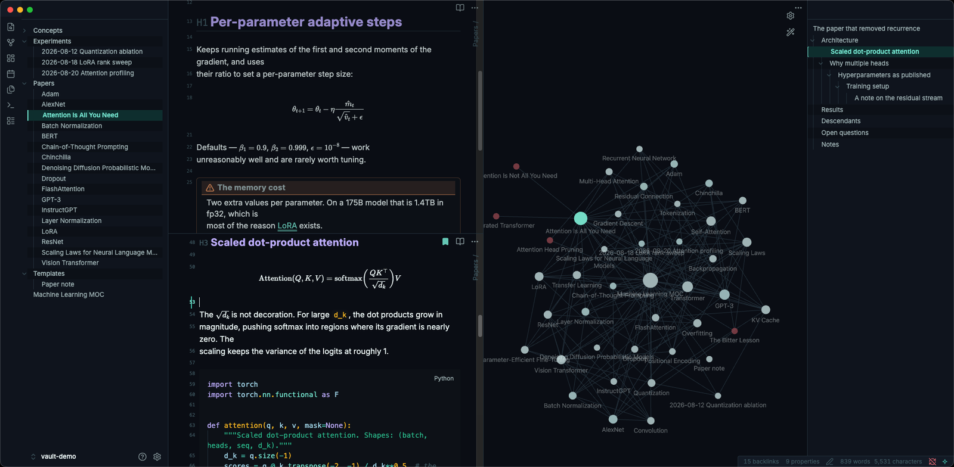This screenshot has height=467, width=954.
Task: Open graph settings gear icon
Action: tap(791, 16)
